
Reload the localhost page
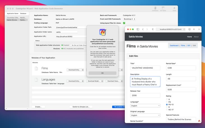pyautogui.click(x=184, y=29)
